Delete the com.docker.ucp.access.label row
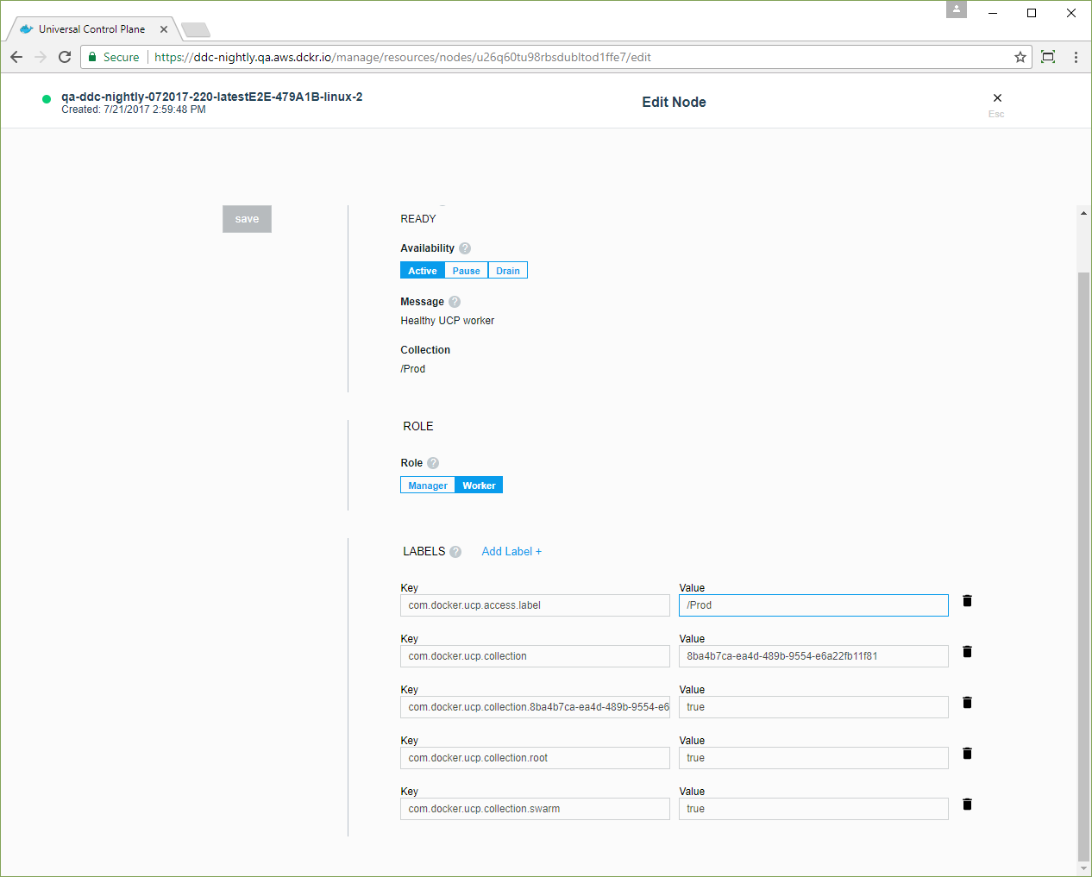 click(x=967, y=601)
